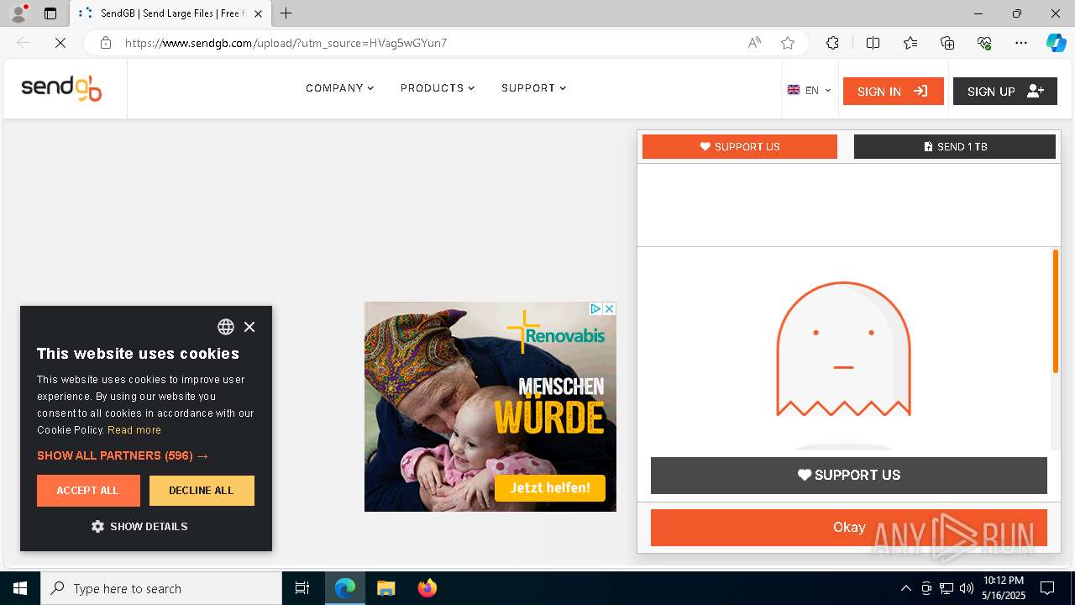Open the network status icon

[947, 588]
